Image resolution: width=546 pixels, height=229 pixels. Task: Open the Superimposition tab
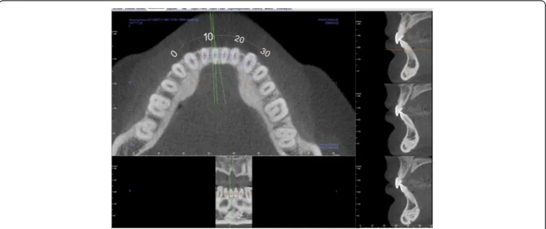pos(238,9)
